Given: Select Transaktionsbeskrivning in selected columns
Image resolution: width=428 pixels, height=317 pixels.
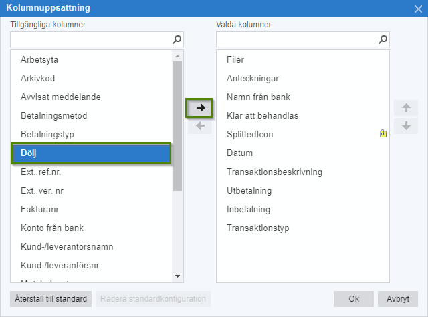Looking at the screenshot, I should 274,172.
